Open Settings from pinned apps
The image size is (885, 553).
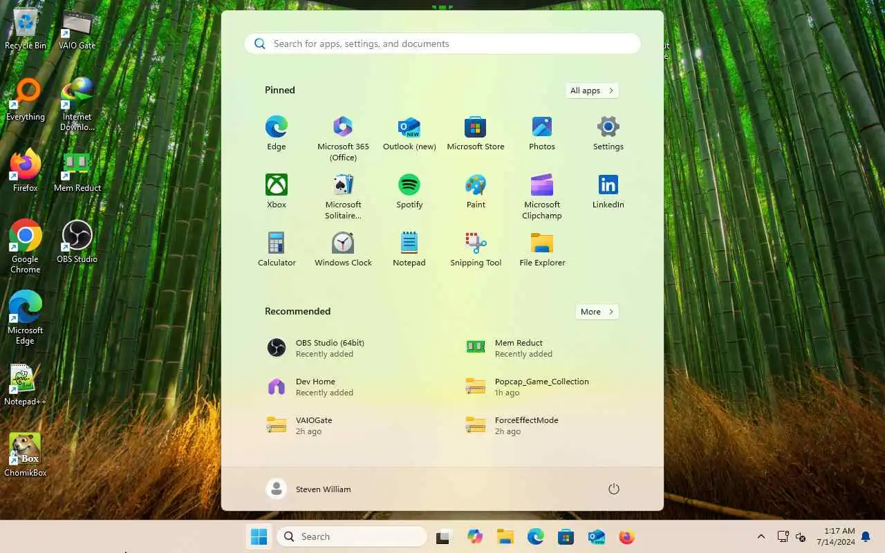[x=608, y=133]
